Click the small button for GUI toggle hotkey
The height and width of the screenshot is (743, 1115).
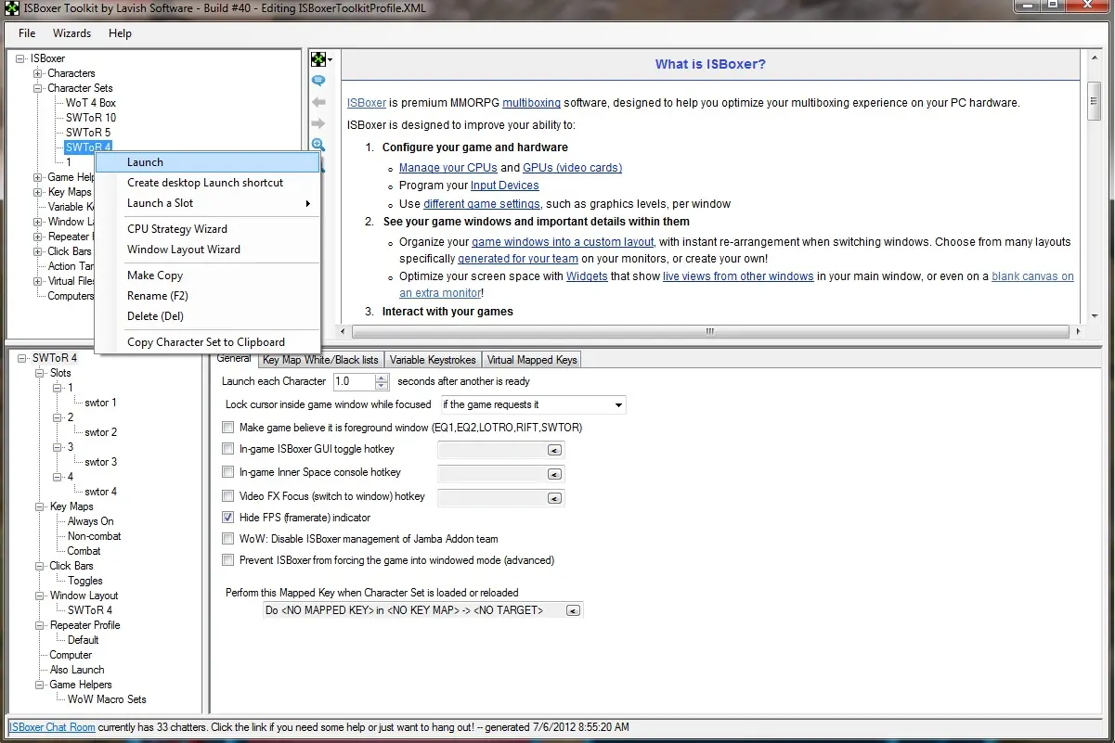click(554, 450)
